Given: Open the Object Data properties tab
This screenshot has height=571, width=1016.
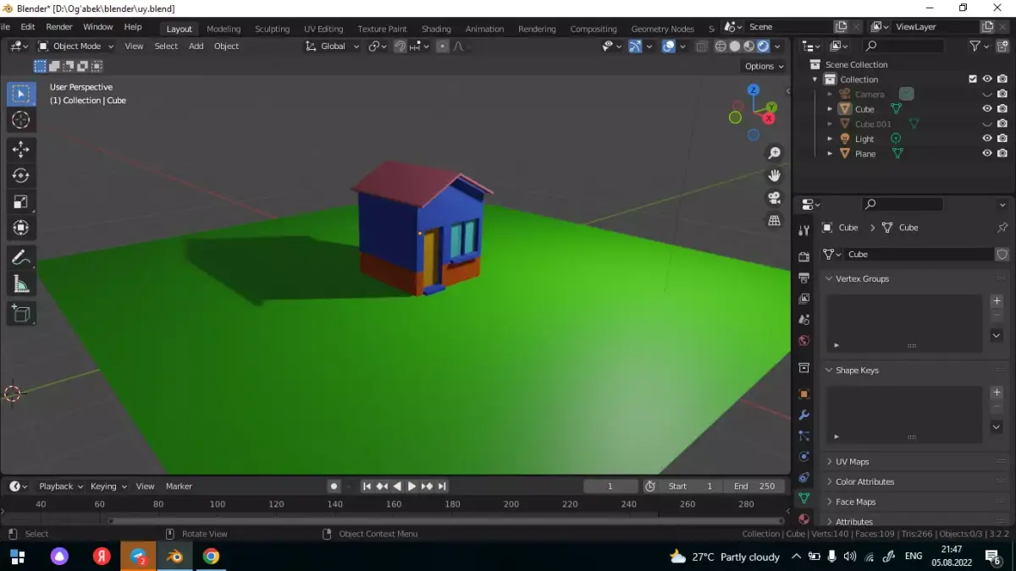Looking at the screenshot, I should (x=804, y=498).
